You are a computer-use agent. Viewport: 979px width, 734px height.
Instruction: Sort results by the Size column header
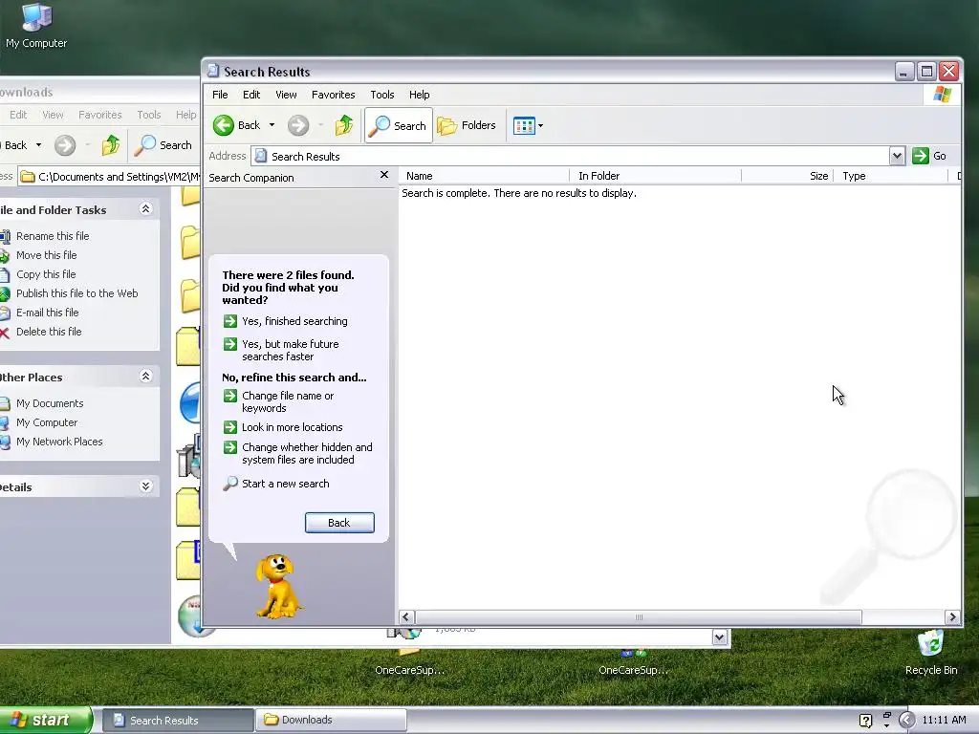click(x=788, y=176)
